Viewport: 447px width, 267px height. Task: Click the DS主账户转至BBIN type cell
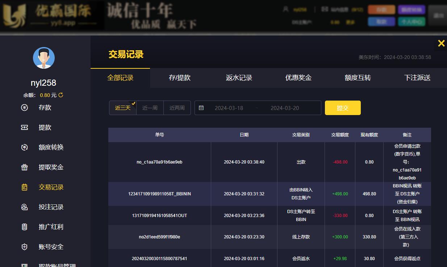[301, 216]
